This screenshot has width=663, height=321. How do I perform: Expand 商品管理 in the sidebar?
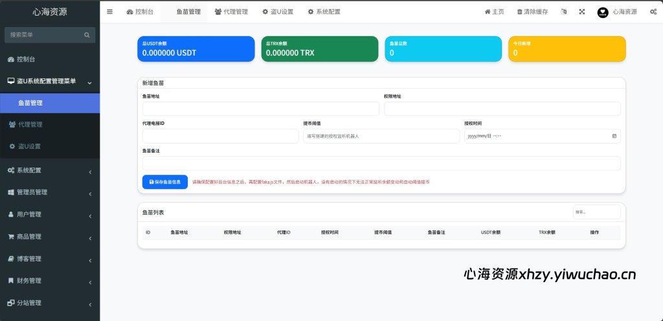(50, 237)
